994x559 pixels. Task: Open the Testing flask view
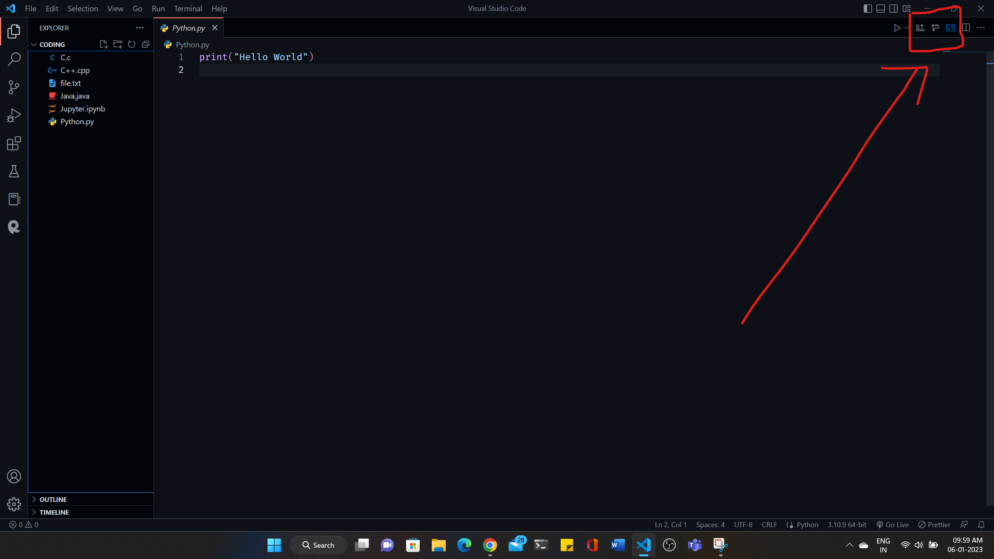coord(14,171)
